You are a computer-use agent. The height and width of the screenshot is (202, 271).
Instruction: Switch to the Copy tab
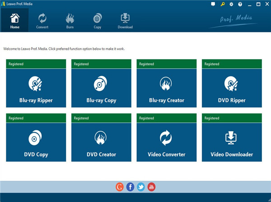click(97, 21)
